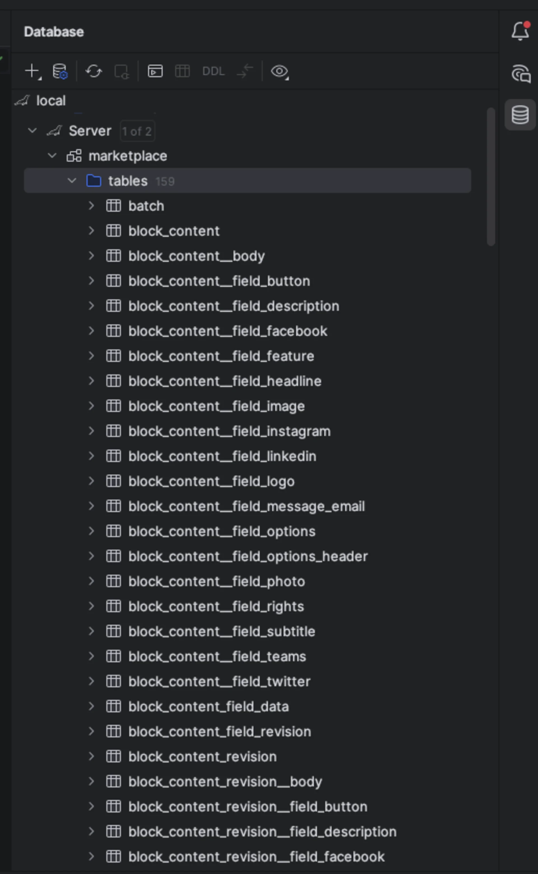Screen dimensions: 538x874
Task: Collapse the tables folder
Action: (72, 181)
